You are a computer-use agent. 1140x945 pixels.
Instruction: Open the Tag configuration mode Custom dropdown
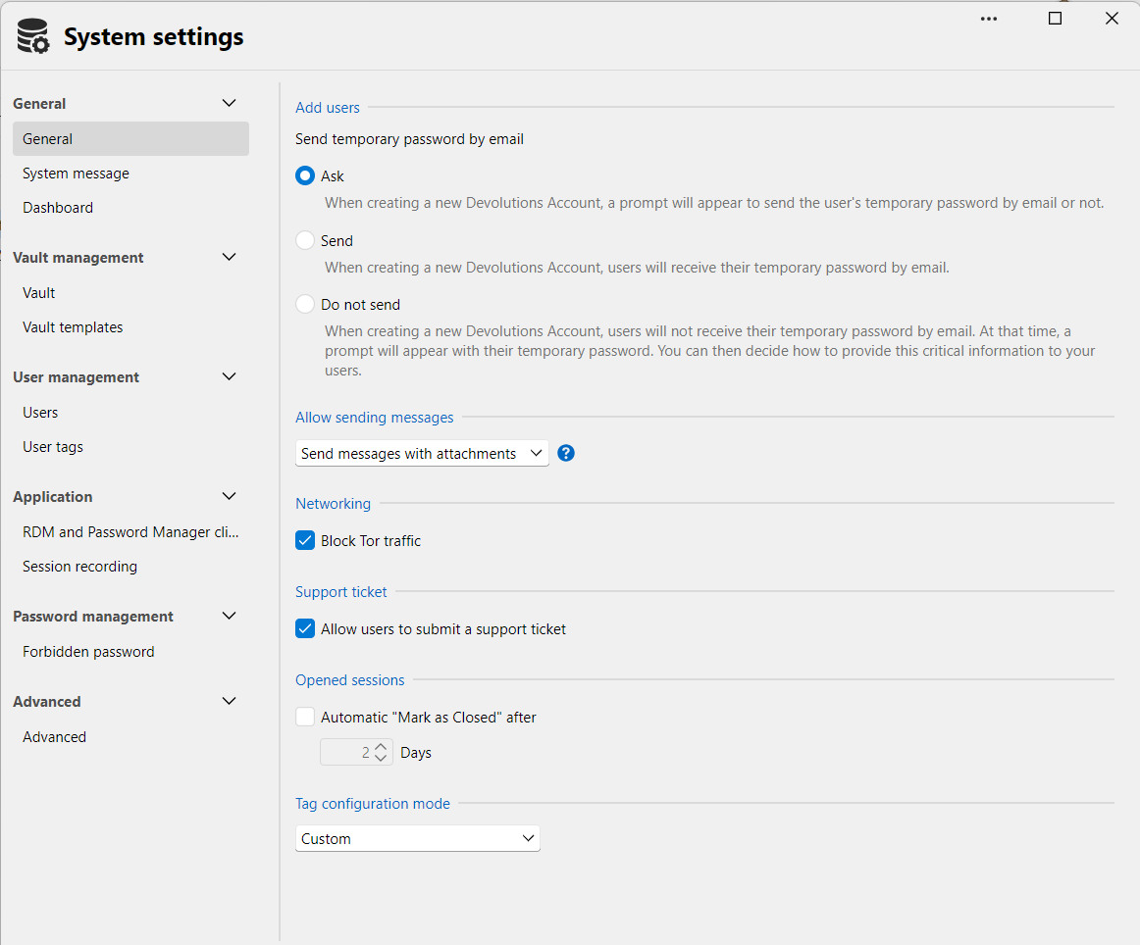point(417,838)
